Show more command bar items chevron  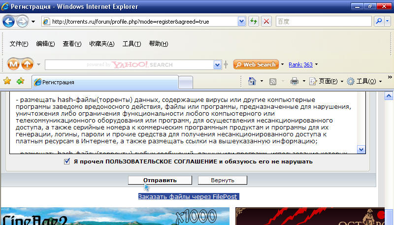pyautogui.click(x=390, y=77)
